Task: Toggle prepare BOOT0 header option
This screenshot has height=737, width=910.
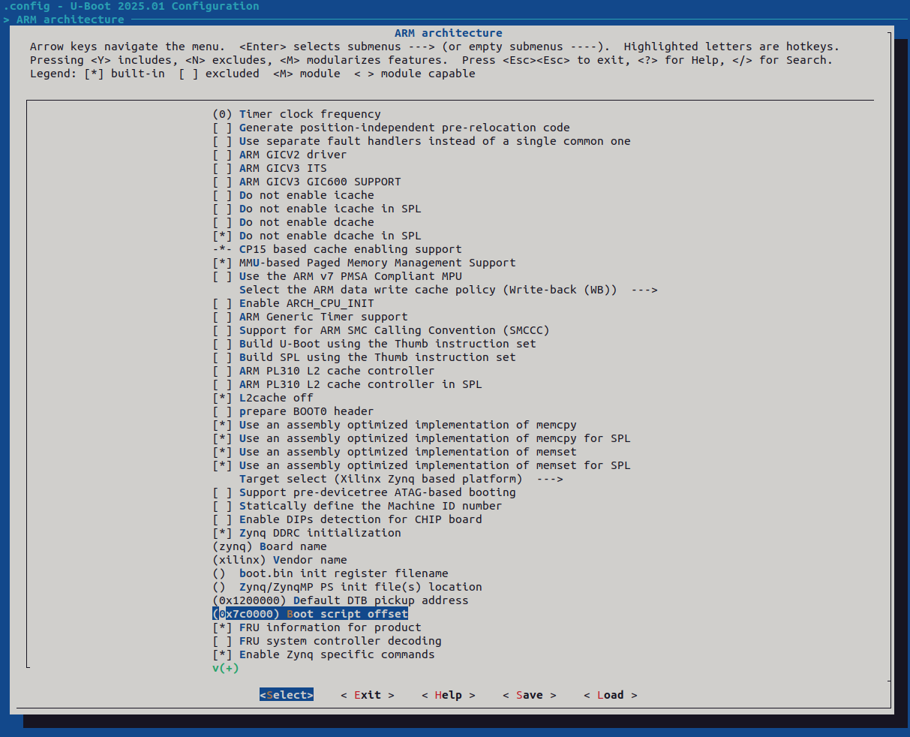Action: click(x=293, y=411)
